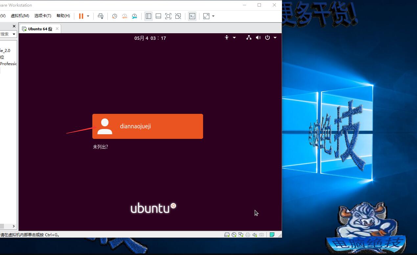Expand the library search dropdown arrow
Image resolution: width=417 pixels, height=255 pixels.
[x=14, y=34]
